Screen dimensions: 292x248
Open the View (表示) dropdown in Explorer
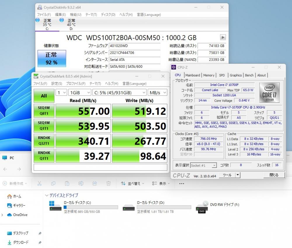pos(161,183)
